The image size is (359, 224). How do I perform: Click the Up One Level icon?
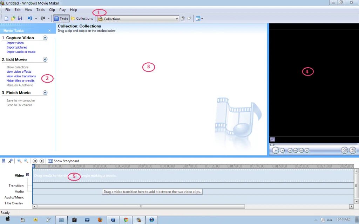click(183, 19)
